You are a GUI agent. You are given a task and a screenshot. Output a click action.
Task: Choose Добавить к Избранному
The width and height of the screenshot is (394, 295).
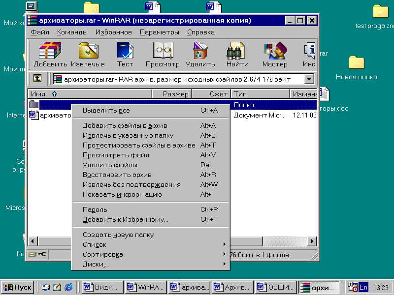click(x=151, y=219)
